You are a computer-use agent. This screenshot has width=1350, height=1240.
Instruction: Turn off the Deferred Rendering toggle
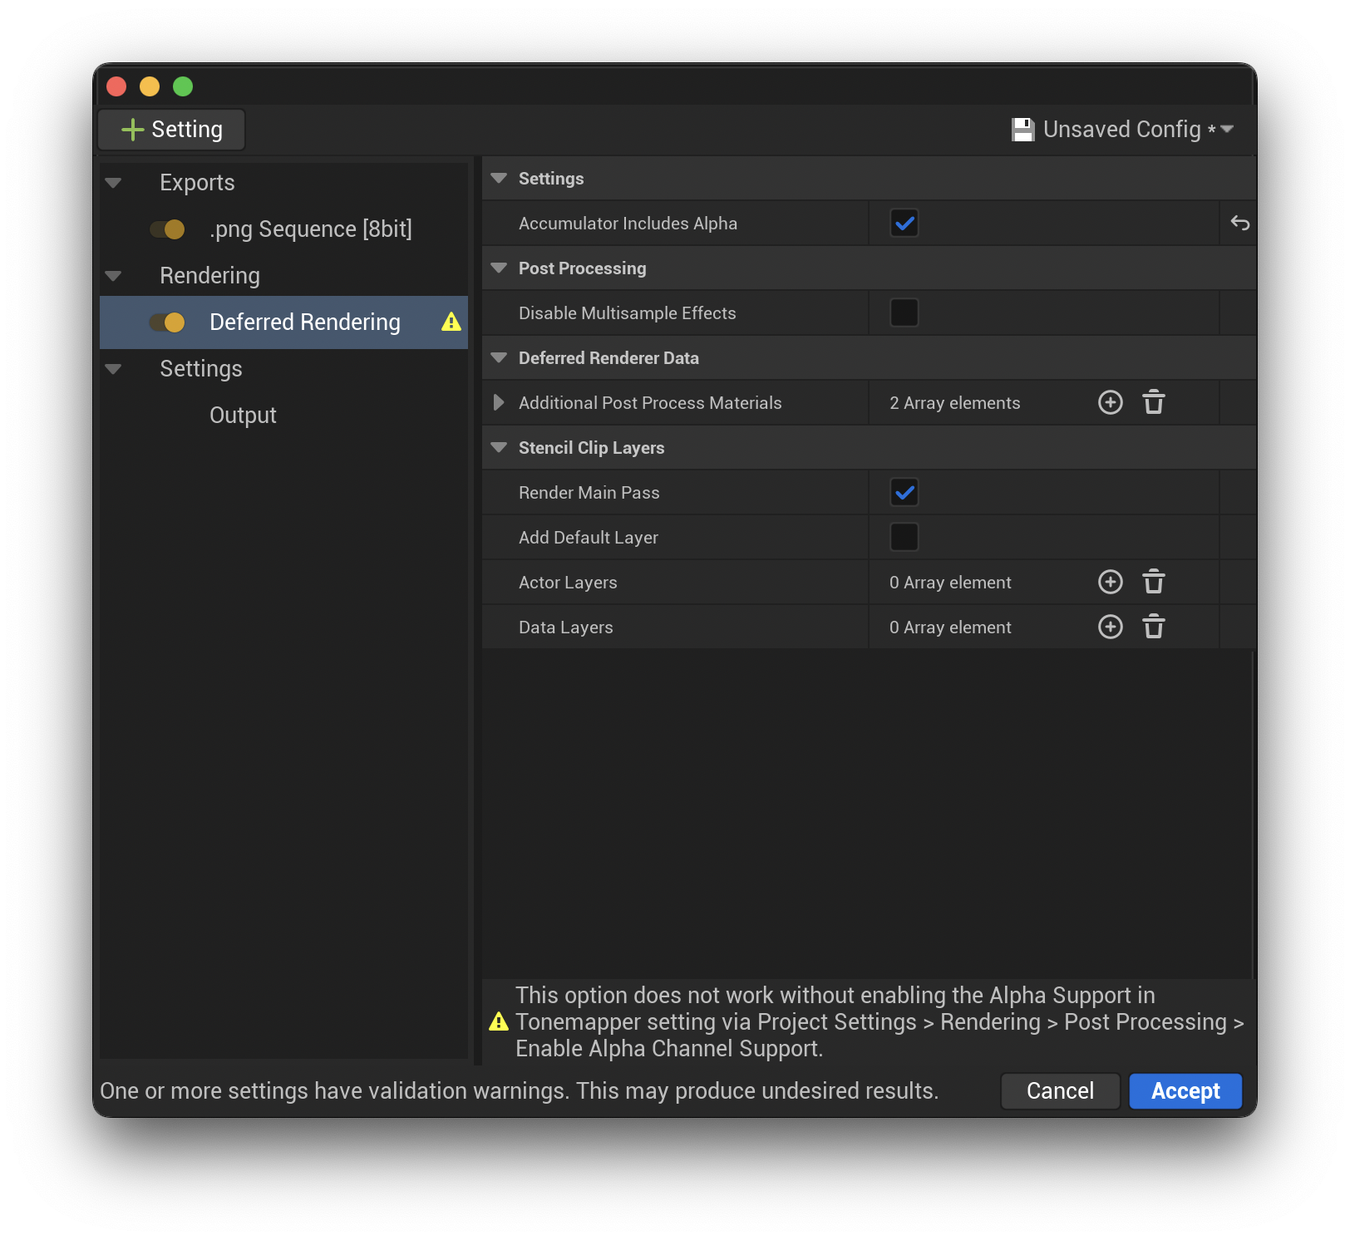click(x=169, y=322)
